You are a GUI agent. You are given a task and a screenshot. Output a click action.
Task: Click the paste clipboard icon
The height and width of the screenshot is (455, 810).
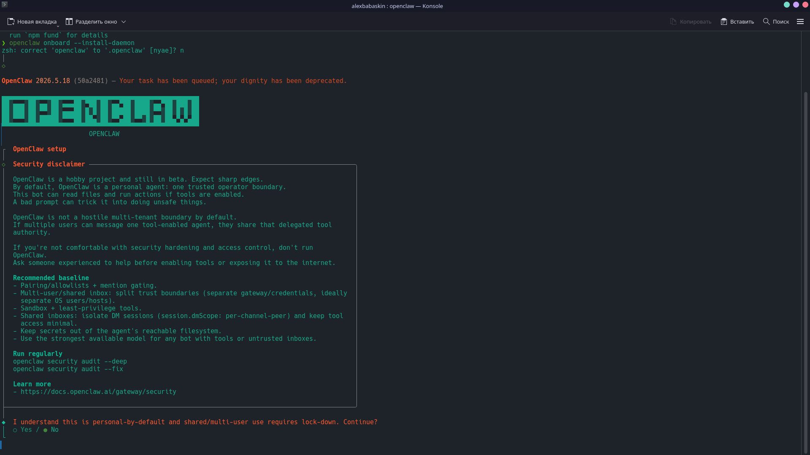point(724,21)
